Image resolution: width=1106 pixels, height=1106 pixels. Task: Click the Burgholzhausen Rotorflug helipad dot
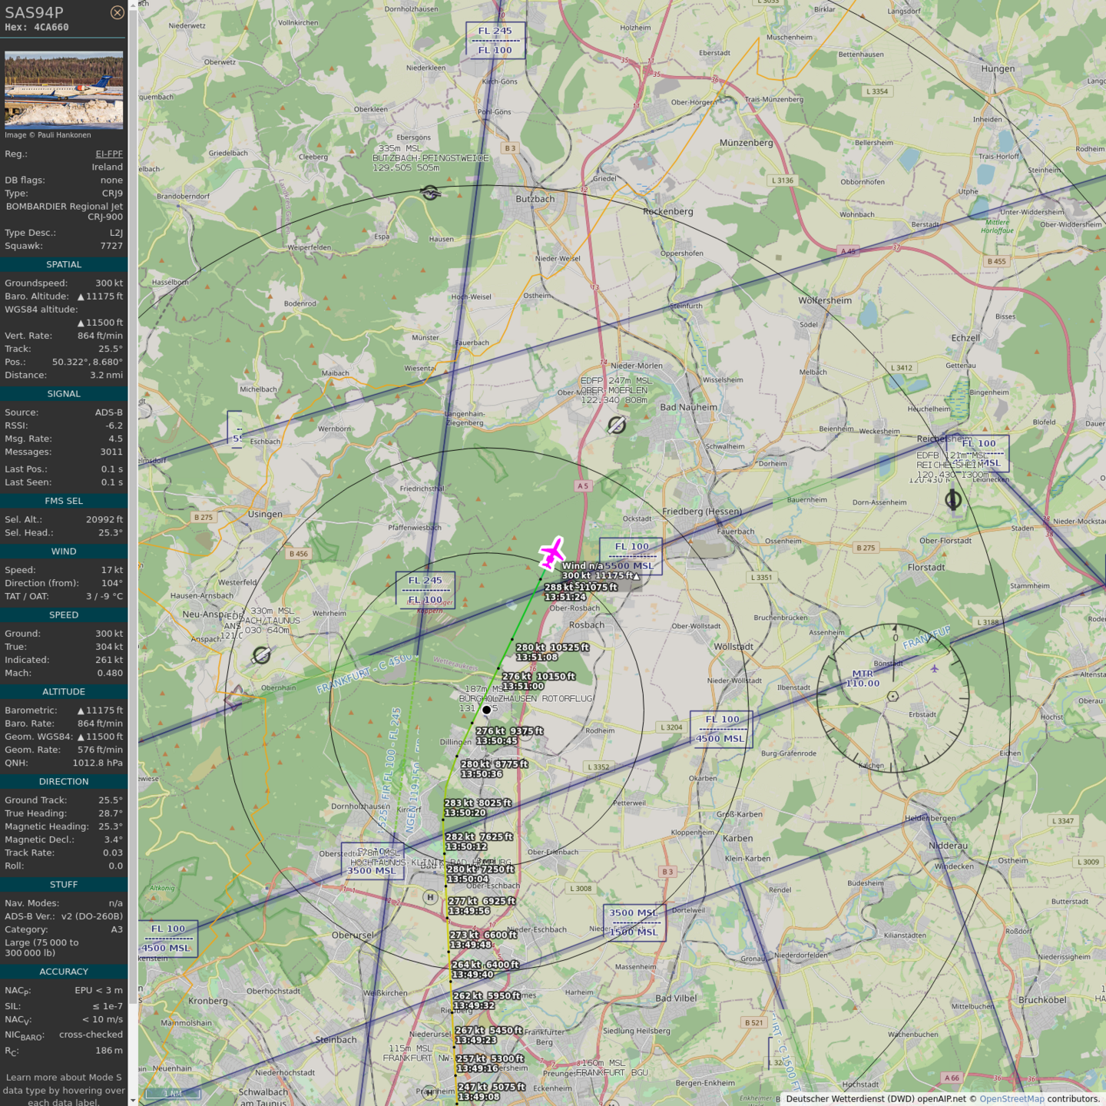coord(486,710)
